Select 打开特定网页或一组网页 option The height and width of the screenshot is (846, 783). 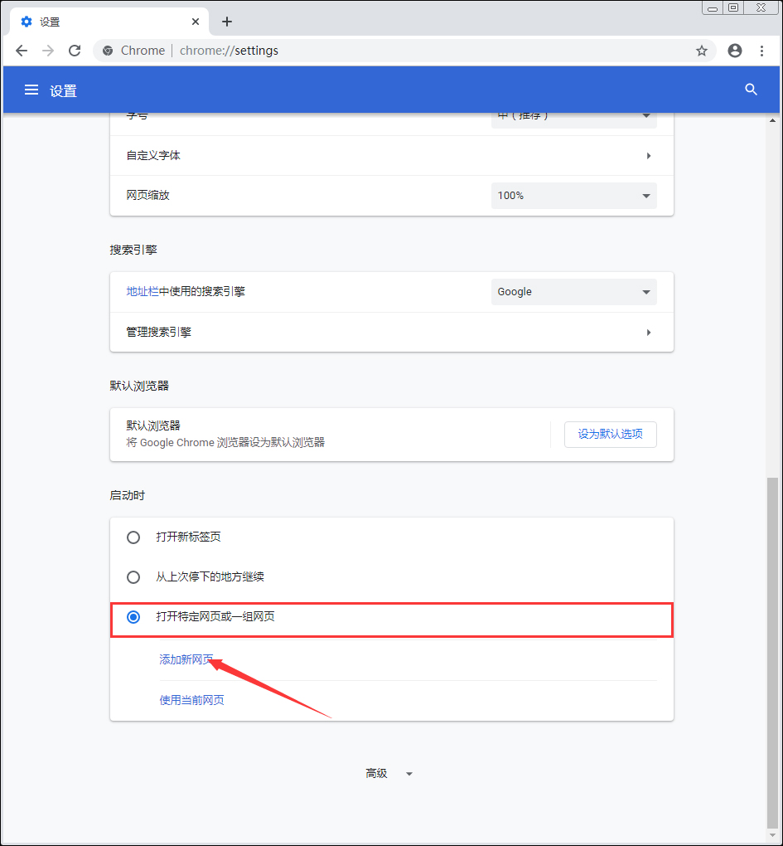[x=133, y=617]
